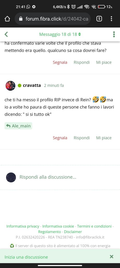Viewport: 120px width, 268px height.
Task: Tap 'Mi piace' on the upper post
Action: (x=104, y=62)
